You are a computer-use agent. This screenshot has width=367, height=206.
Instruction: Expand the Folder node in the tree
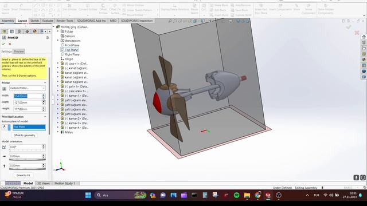tap(58, 31)
